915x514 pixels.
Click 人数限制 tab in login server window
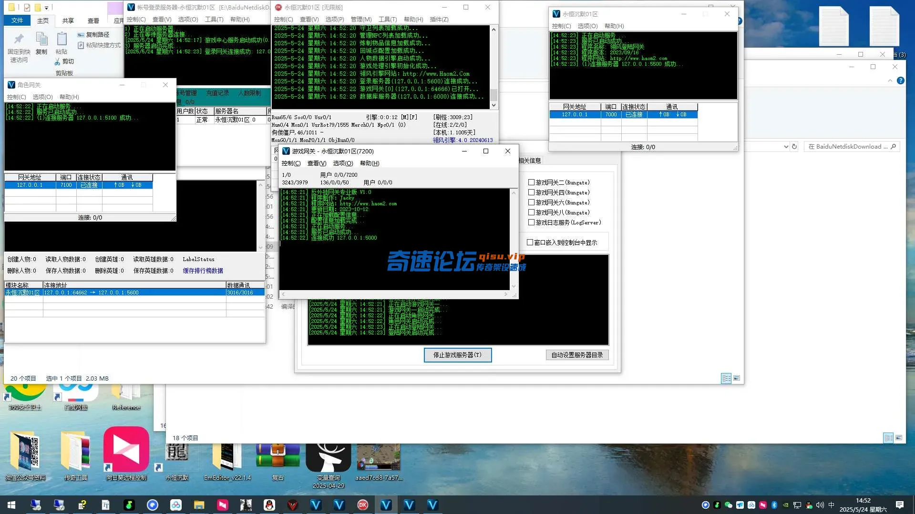coord(249,93)
